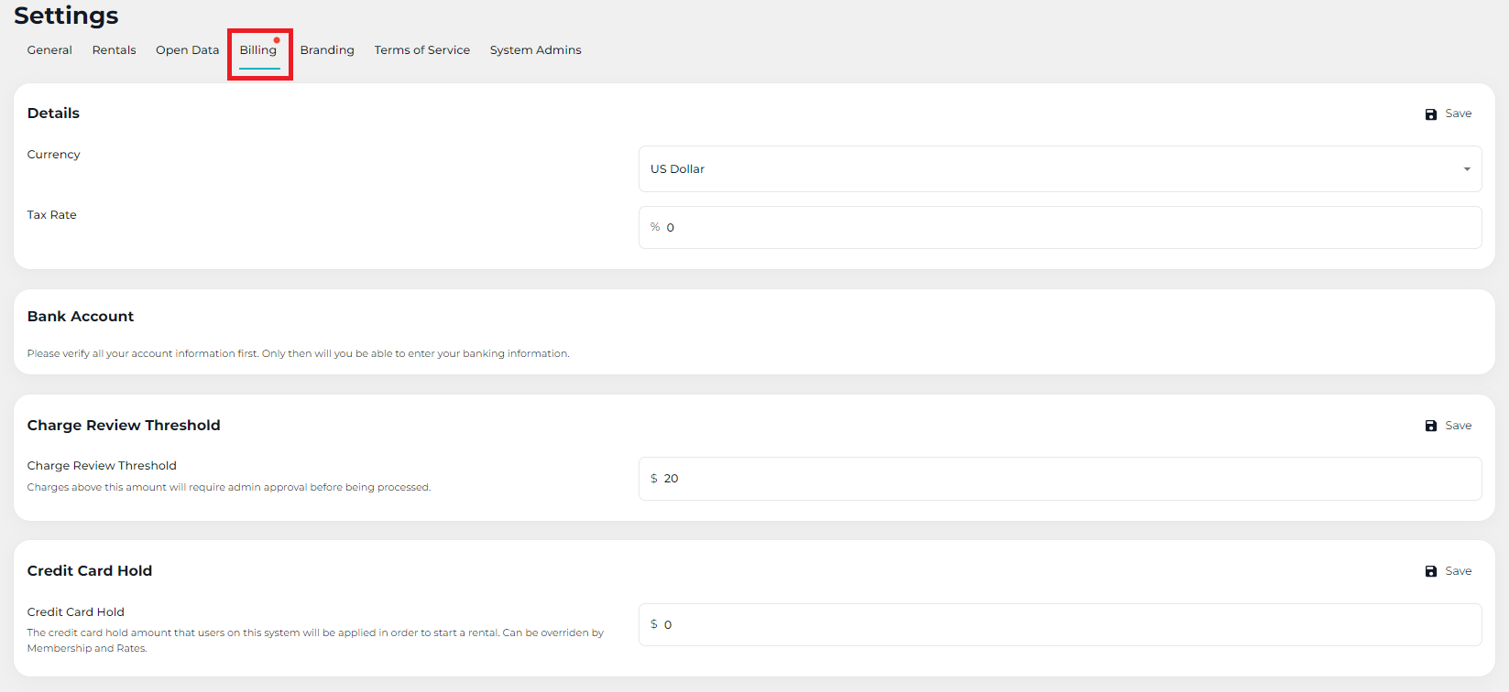This screenshot has height=692, width=1509.
Task: Click the dollar sign in Credit Card Hold field
Action: (x=654, y=624)
